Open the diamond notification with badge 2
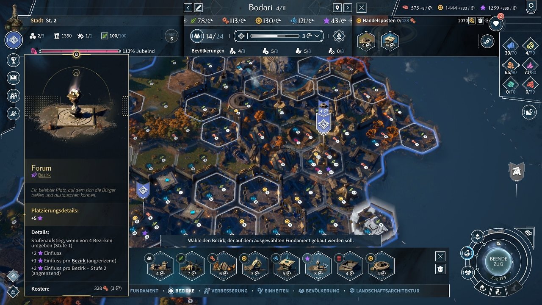Screen dimensions: 542x305 click(x=496, y=24)
